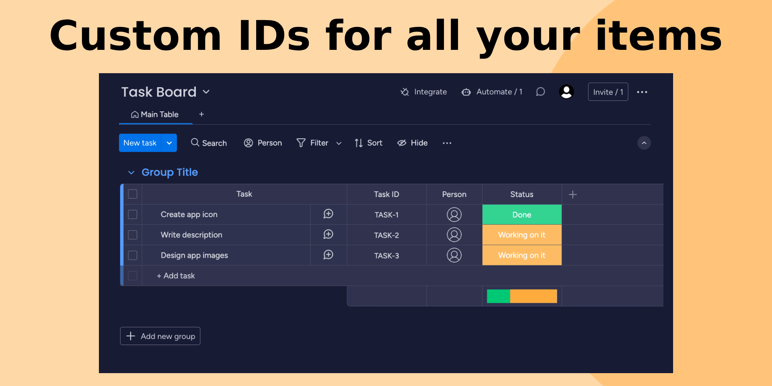Click the Automate robot icon
Image resolution: width=772 pixels, height=386 pixels.
point(466,92)
